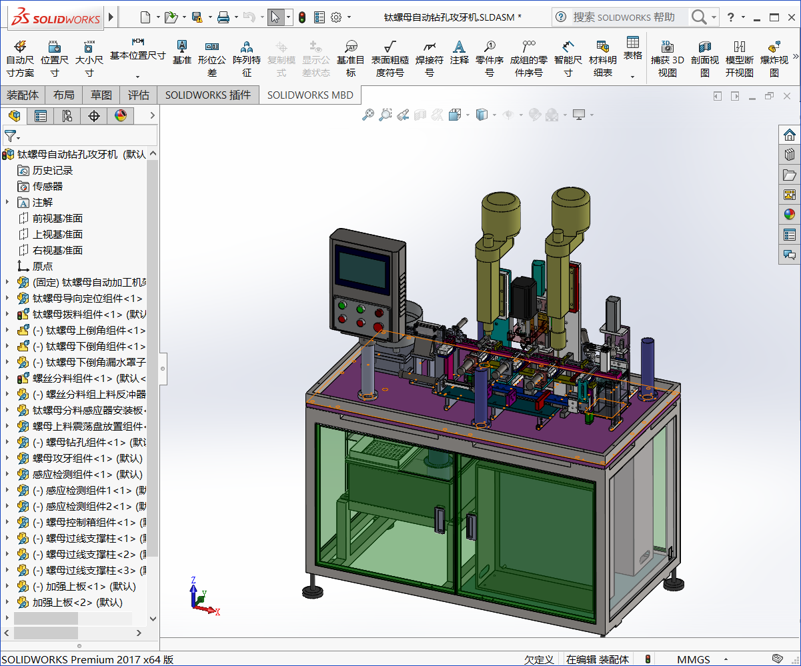Open the Exploded View (爆炸视图) tool
This screenshot has height=666, width=801.
[774, 58]
